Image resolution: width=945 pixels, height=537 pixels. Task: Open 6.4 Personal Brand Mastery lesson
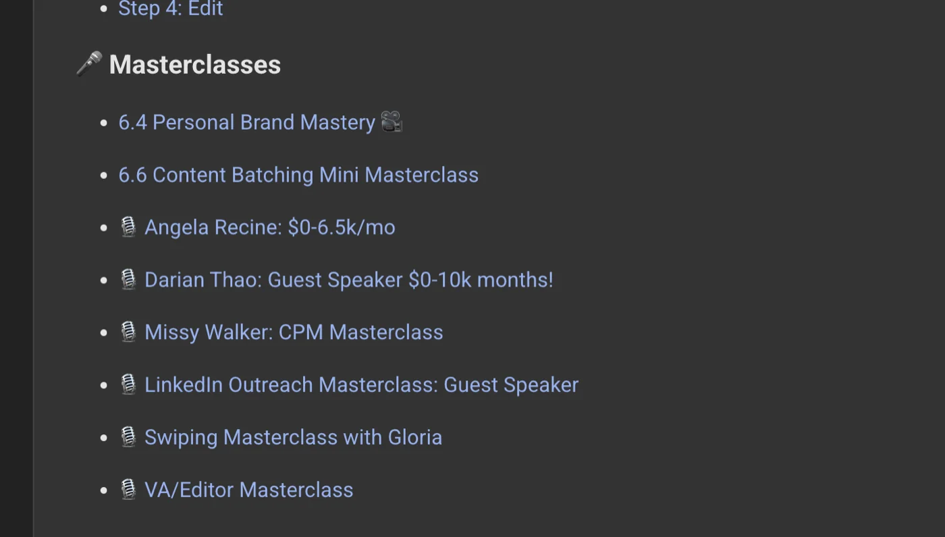tap(247, 122)
